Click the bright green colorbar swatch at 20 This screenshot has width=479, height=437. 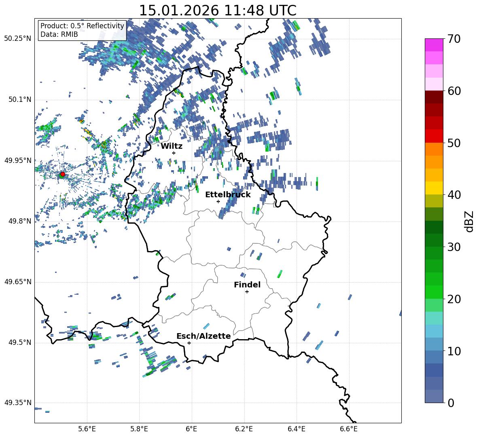coord(434,292)
